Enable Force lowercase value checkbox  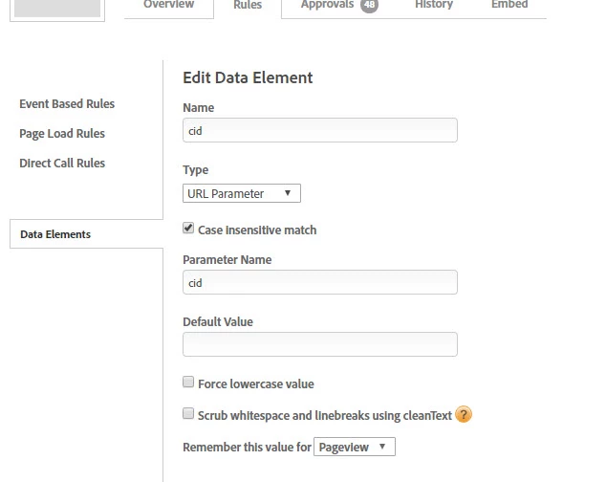188,383
